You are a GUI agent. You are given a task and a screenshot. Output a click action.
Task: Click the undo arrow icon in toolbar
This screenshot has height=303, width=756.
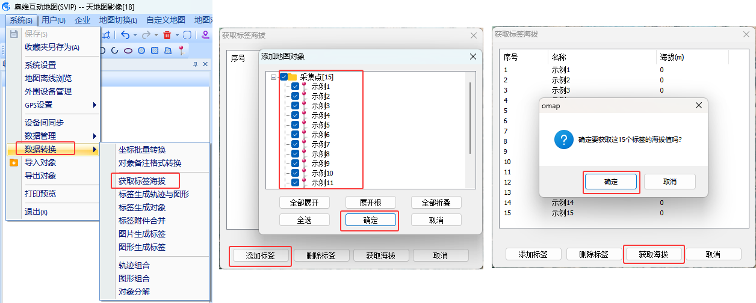[x=125, y=35]
